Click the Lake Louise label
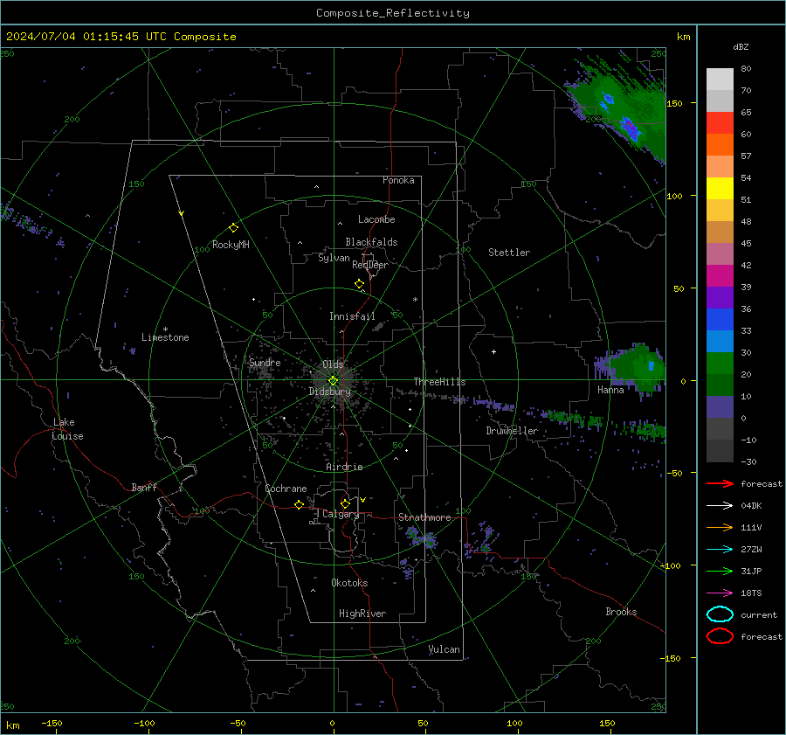Screen dimensions: 786x735 (x=67, y=429)
